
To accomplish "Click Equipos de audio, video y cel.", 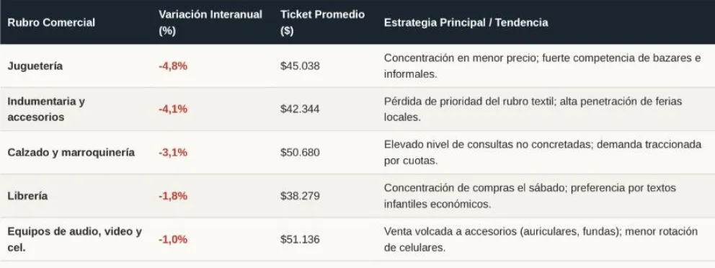I will point(75,239).
